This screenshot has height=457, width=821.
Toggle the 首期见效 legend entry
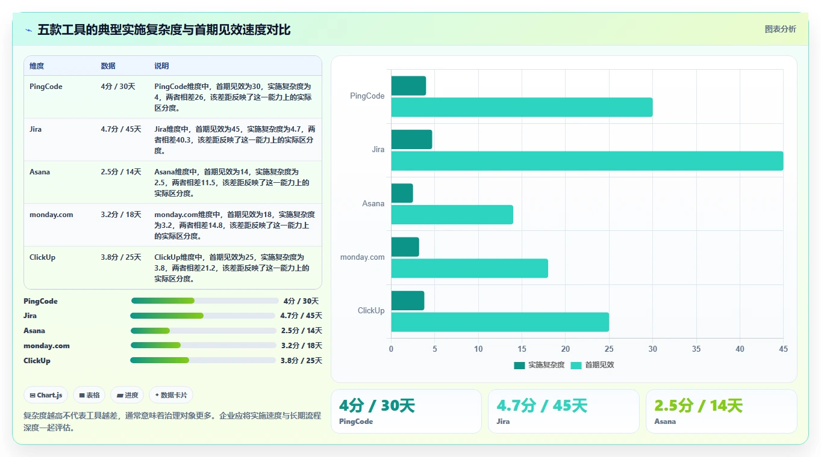point(592,365)
